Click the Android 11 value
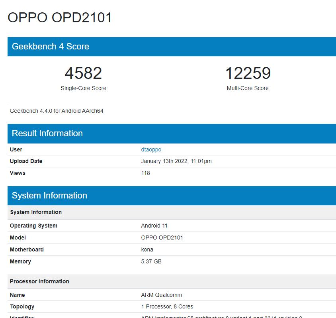336x318 pixels. (x=154, y=226)
